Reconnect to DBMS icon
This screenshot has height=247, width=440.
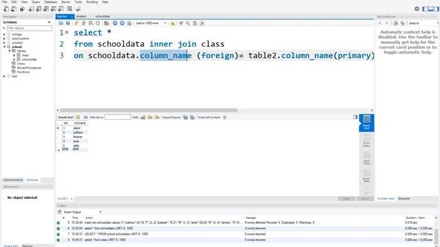point(78,9)
